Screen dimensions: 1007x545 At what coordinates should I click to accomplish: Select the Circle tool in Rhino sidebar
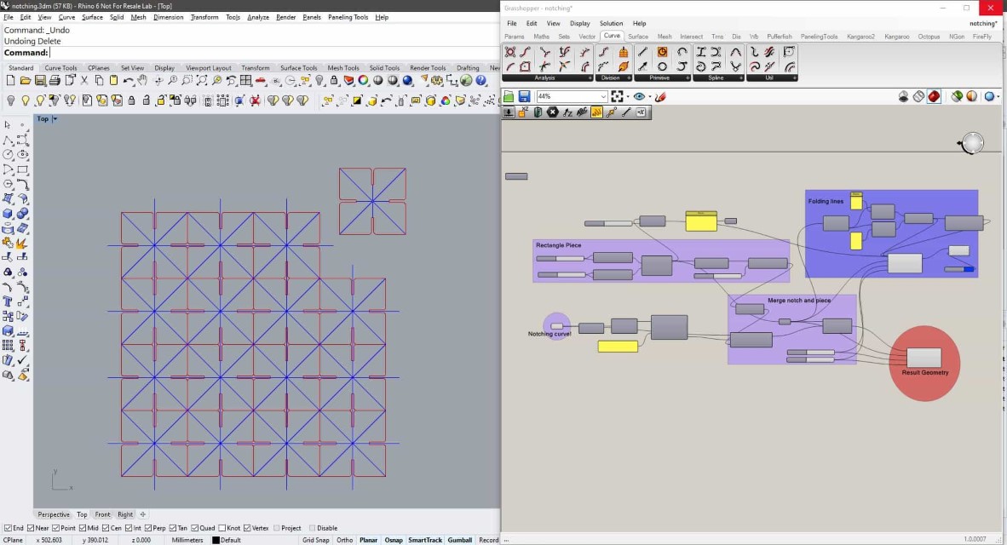[8, 154]
